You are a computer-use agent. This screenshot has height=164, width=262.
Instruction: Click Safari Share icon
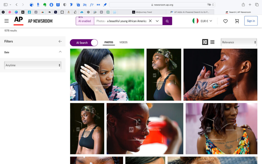coord(243,5)
